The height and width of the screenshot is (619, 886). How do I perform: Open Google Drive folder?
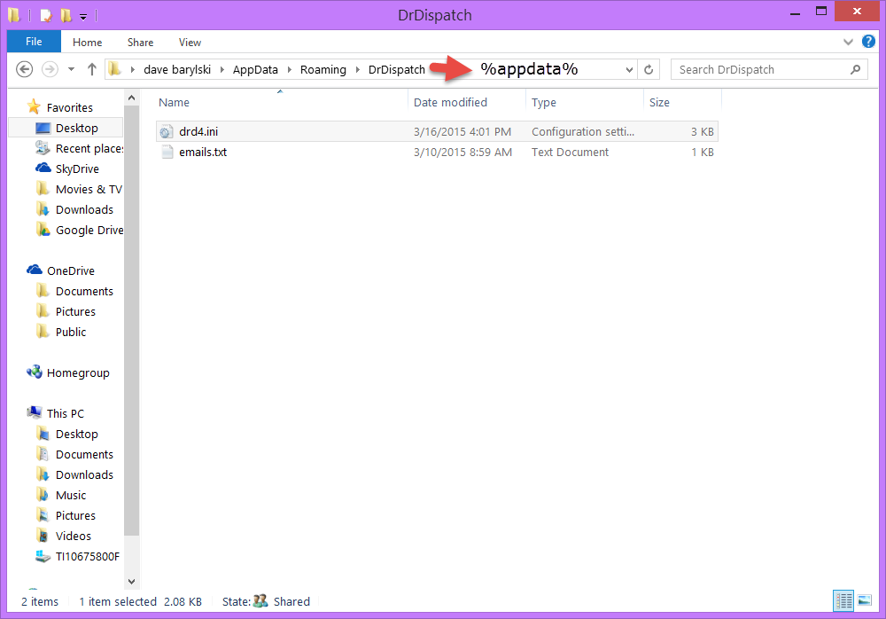coord(89,230)
